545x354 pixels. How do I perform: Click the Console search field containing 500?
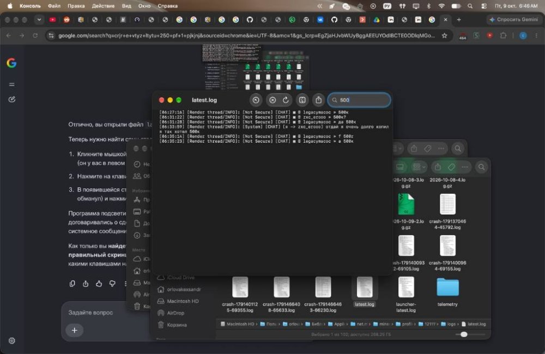pos(359,100)
